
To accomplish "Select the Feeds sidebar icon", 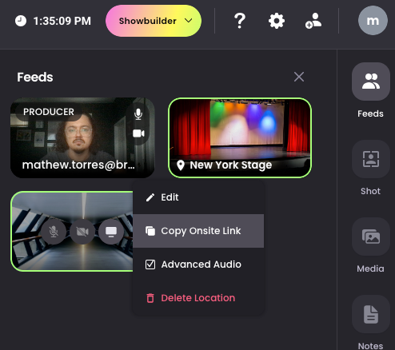I will [370, 82].
